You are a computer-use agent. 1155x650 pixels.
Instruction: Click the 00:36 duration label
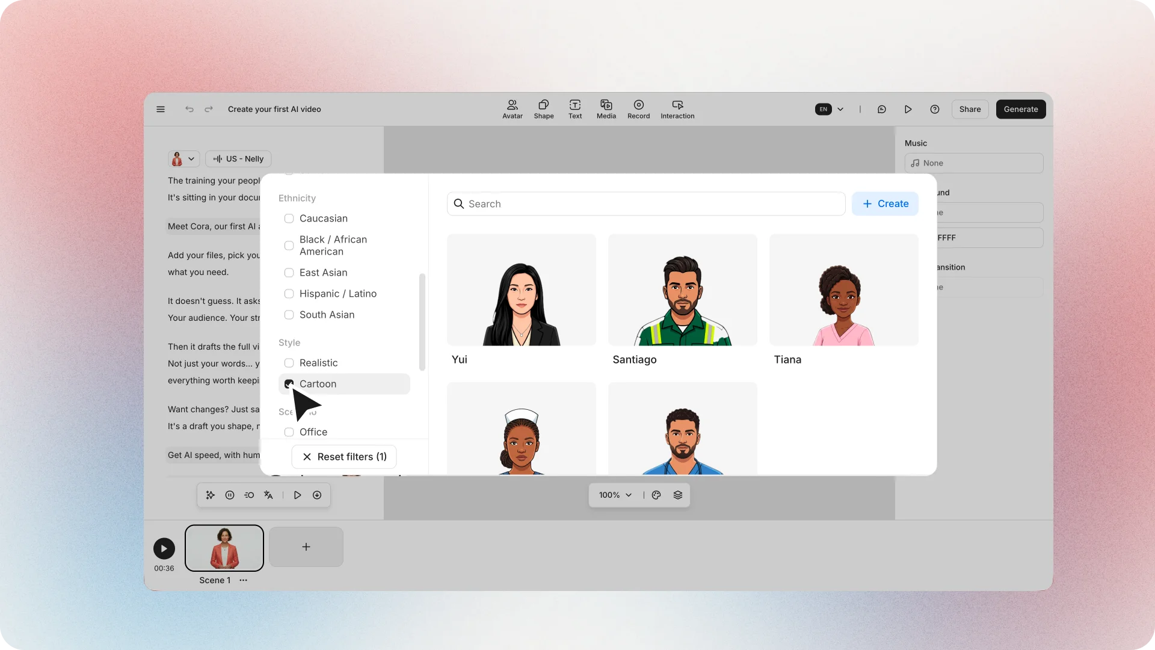[x=164, y=568]
